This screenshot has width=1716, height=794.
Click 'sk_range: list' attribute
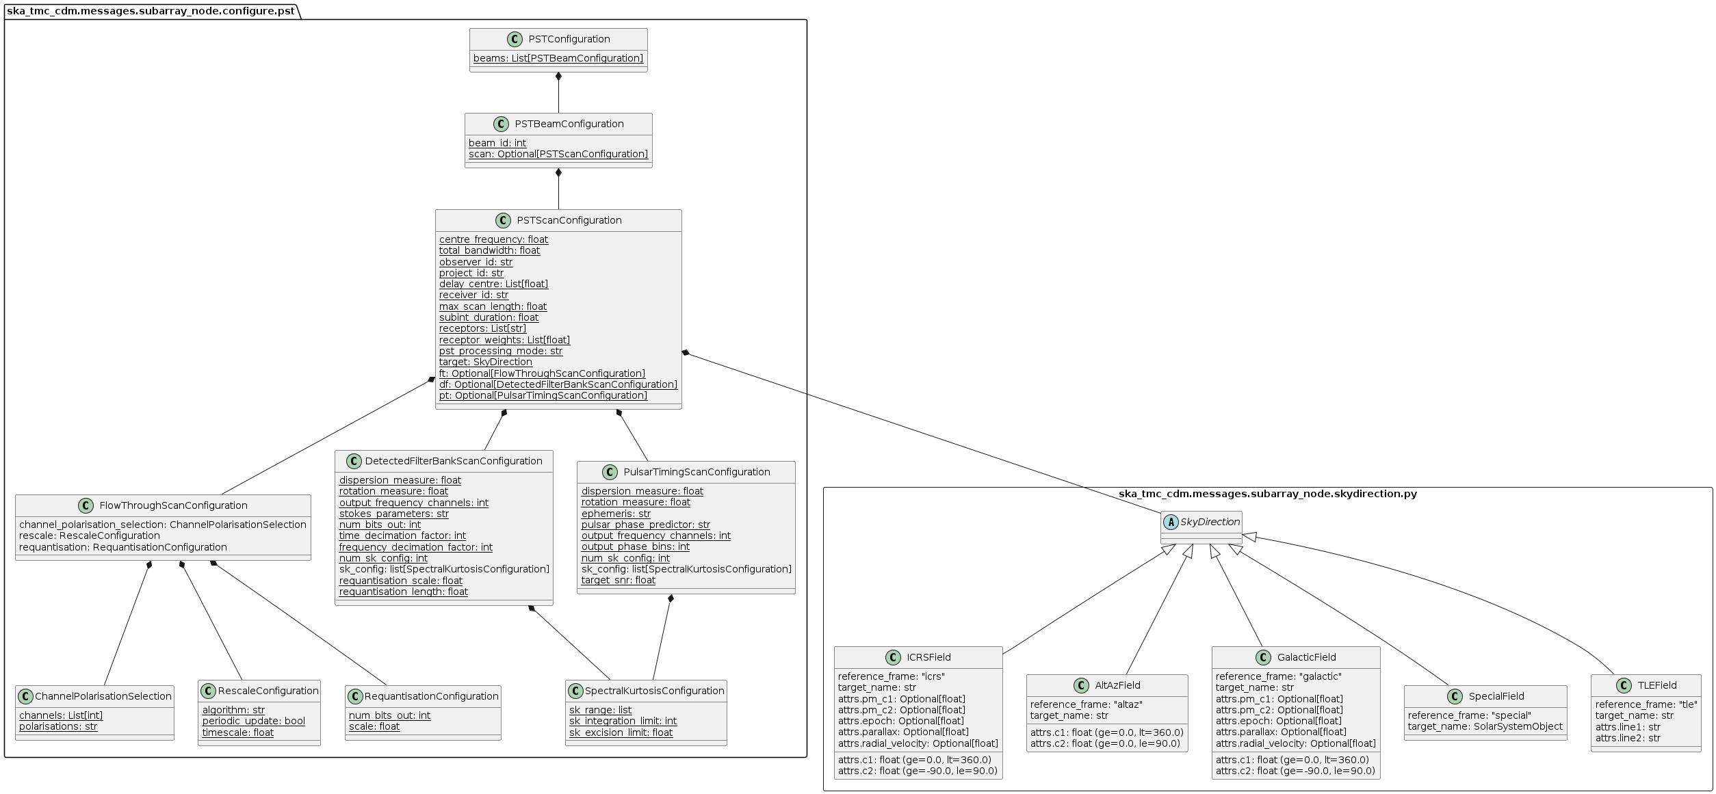(601, 711)
